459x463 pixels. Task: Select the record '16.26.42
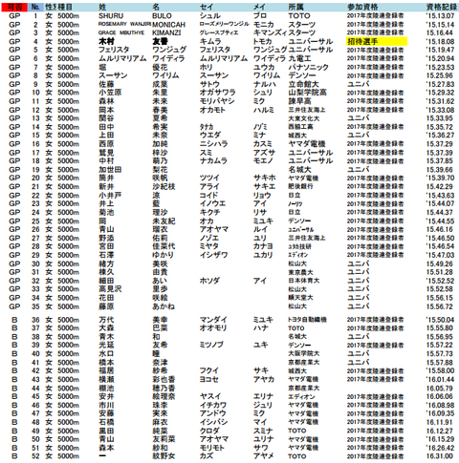tap(440, 448)
